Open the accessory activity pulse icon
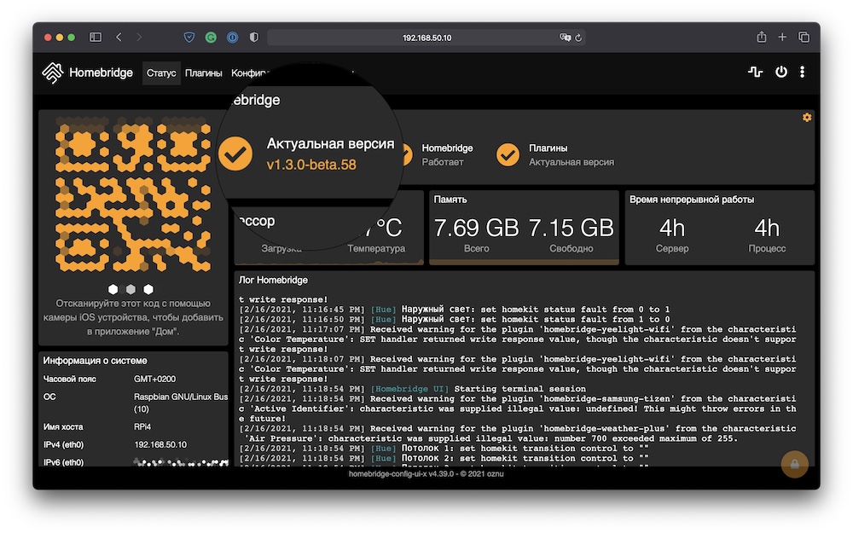 tap(755, 72)
